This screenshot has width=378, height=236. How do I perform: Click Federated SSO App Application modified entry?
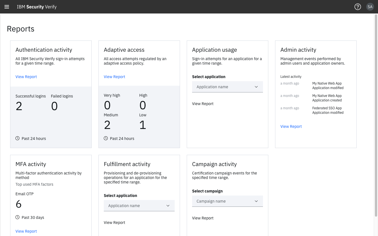click(x=328, y=110)
